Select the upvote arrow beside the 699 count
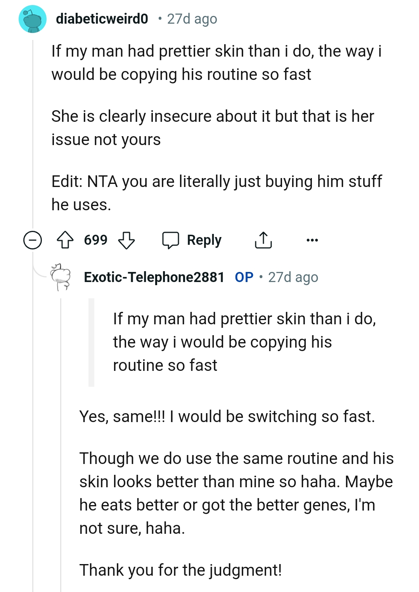 [67, 240]
